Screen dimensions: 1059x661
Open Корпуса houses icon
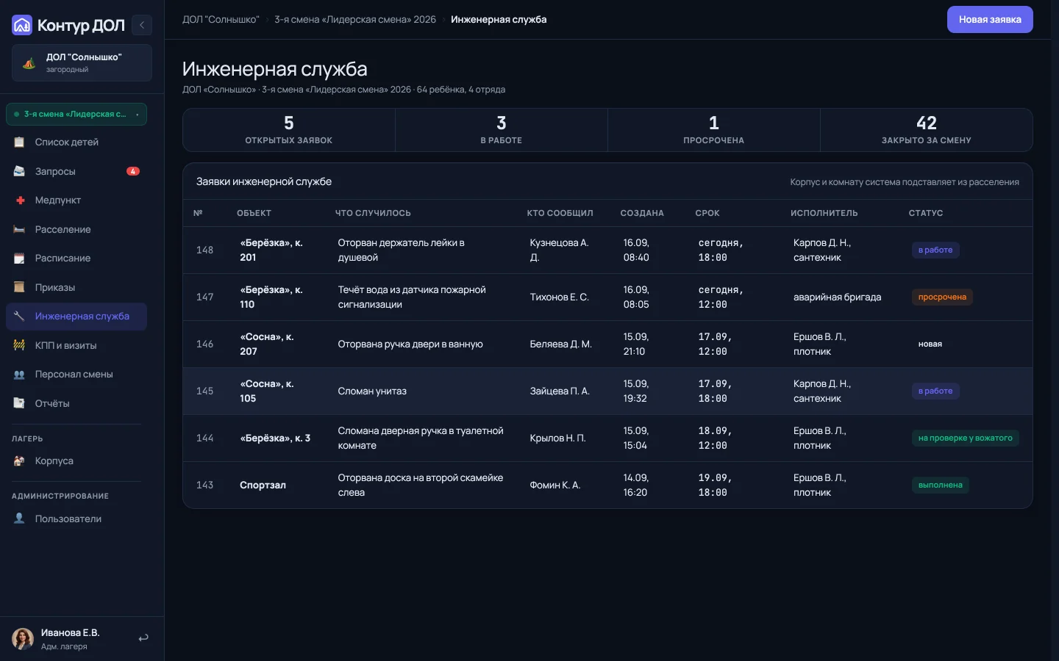pos(19,460)
